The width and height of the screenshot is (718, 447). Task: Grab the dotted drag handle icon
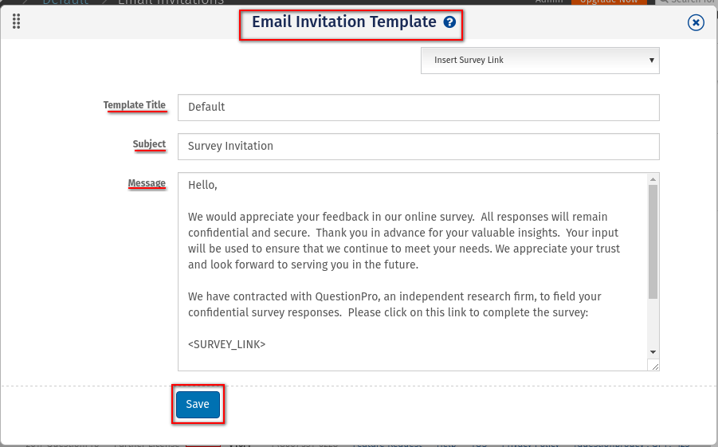pyautogui.click(x=17, y=21)
